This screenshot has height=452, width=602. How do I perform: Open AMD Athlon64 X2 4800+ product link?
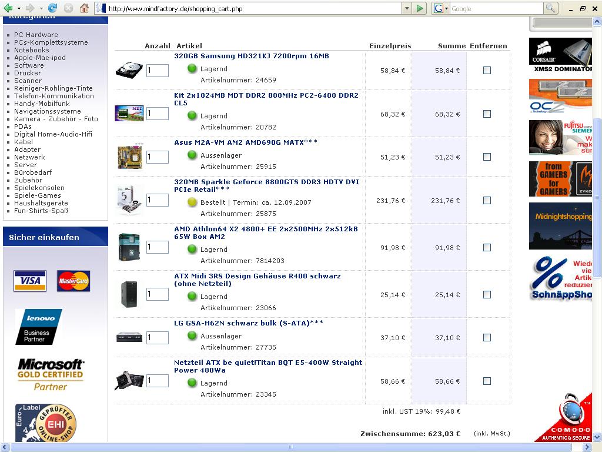pyautogui.click(x=266, y=233)
